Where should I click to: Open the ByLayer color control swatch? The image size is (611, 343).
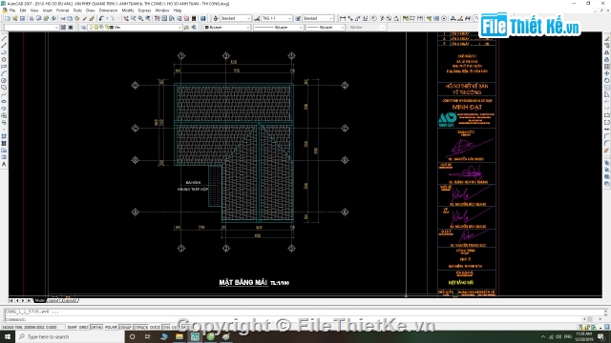point(227,28)
